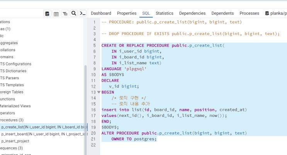Select the Domains tree node
Screen dimensions: 287x155
point(7,57)
